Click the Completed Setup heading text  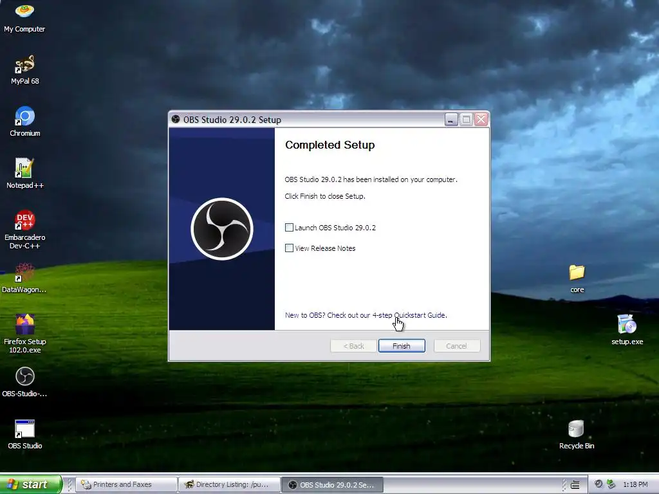pyautogui.click(x=330, y=145)
